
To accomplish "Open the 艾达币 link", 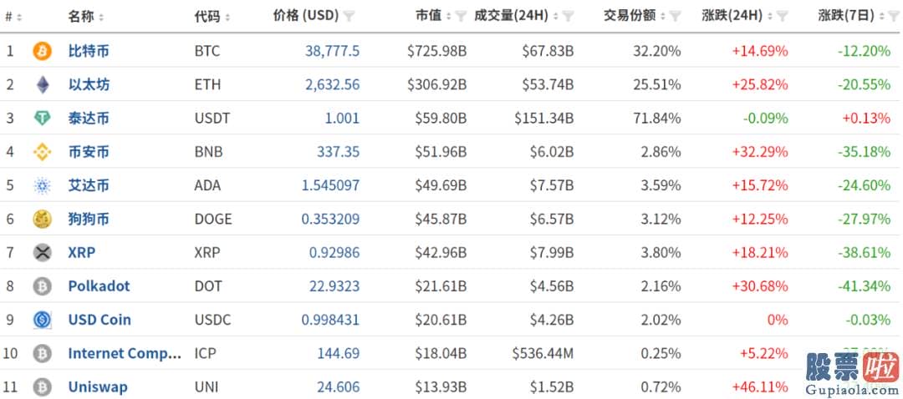I will (88, 185).
